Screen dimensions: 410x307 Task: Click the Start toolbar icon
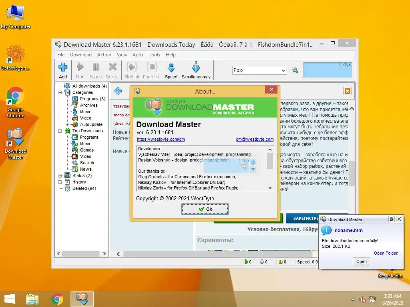tap(80, 70)
